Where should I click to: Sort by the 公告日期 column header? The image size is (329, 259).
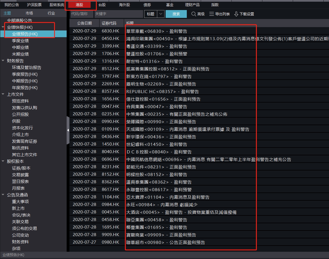point(84,23)
